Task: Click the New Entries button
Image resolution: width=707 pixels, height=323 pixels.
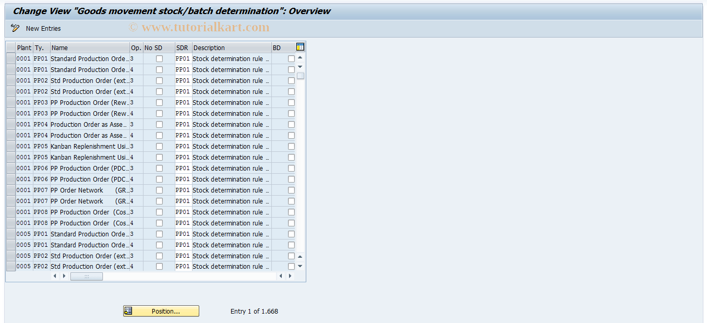Action: click(x=43, y=28)
